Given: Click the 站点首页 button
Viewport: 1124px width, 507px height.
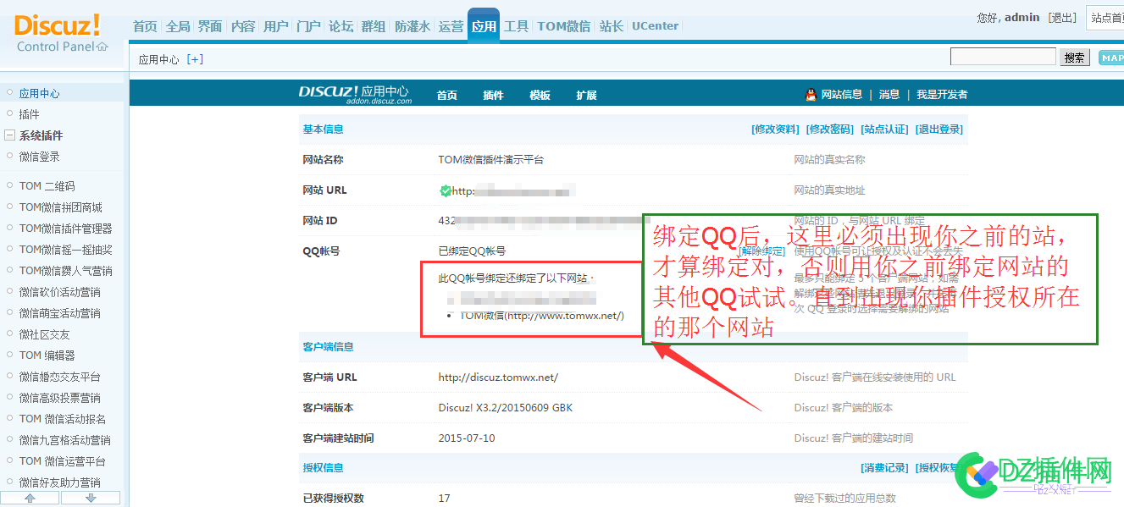Looking at the screenshot, I should coord(1105,18).
